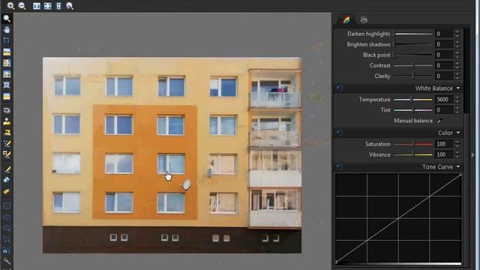
Task: Click the Brighten shadows value field
Action: pyautogui.click(x=444, y=44)
